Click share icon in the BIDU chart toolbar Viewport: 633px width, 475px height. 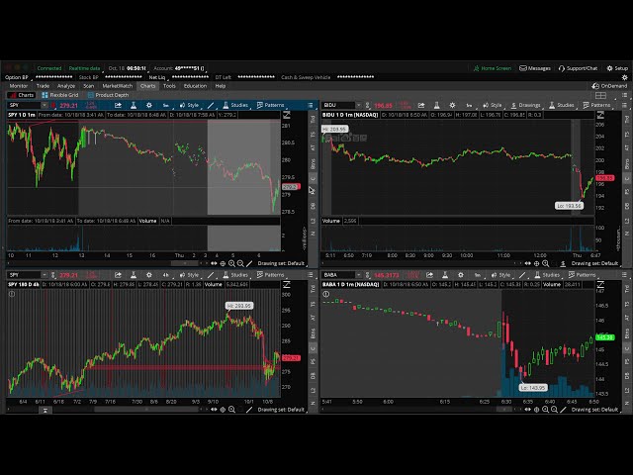(x=421, y=106)
